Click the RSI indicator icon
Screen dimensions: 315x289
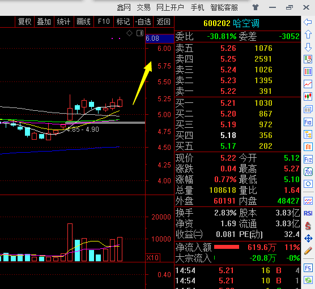[308, 213]
